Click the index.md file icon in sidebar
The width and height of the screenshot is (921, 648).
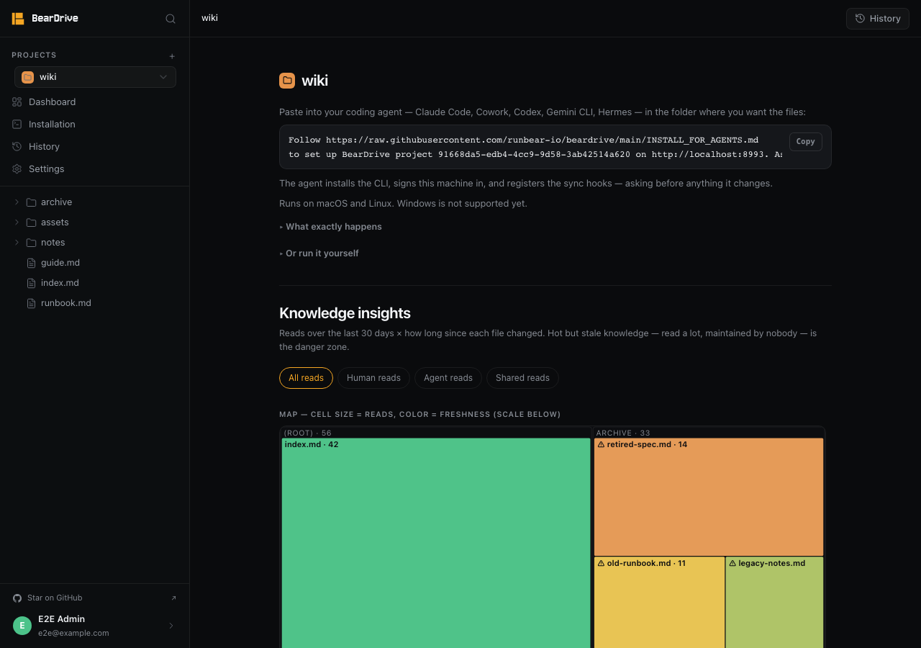pos(31,283)
